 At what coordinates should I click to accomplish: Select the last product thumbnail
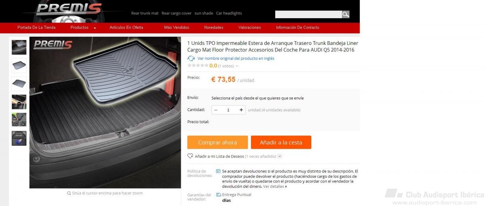(19, 138)
